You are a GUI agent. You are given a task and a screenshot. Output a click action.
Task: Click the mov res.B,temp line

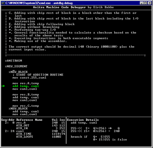pyautogui.click(x=26, y=94)
